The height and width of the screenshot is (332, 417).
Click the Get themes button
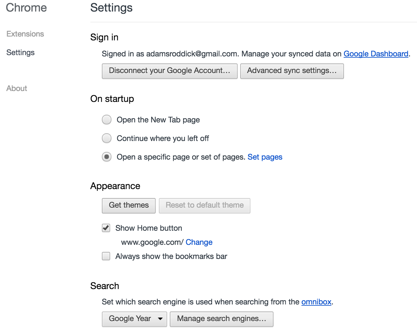129,205
